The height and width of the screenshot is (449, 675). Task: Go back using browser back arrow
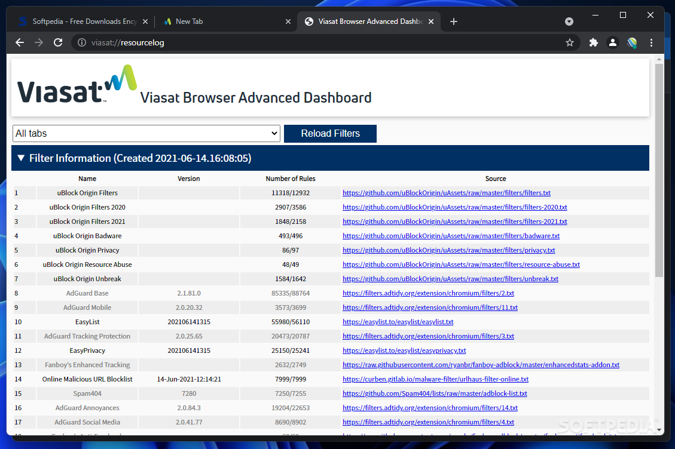coord(20,42)
